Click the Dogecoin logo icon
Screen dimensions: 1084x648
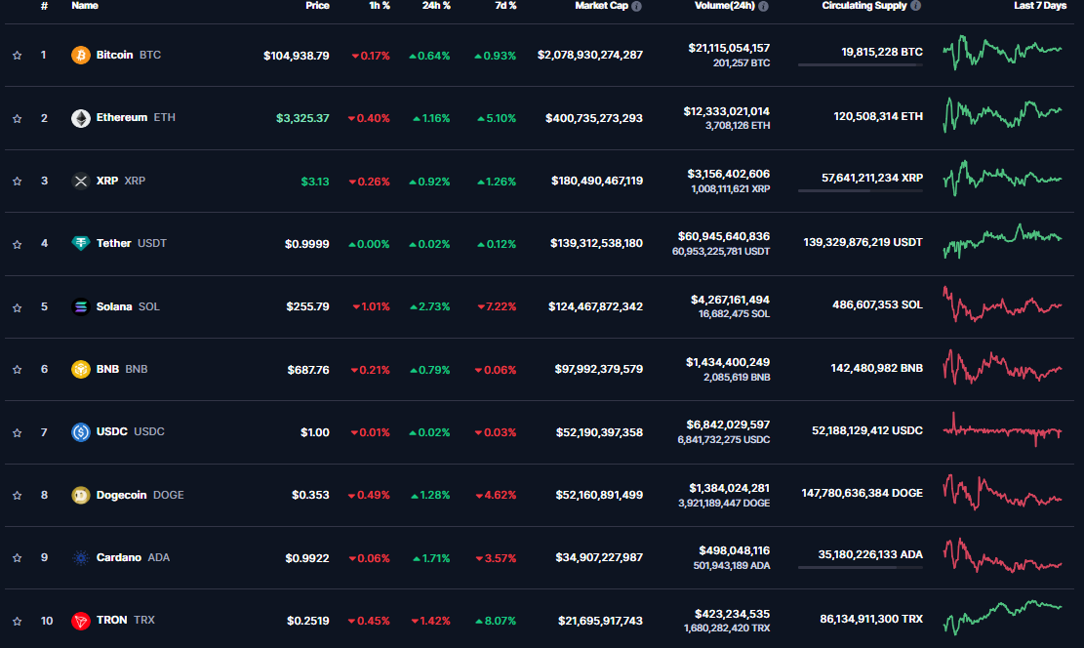[x=81, y=495]
